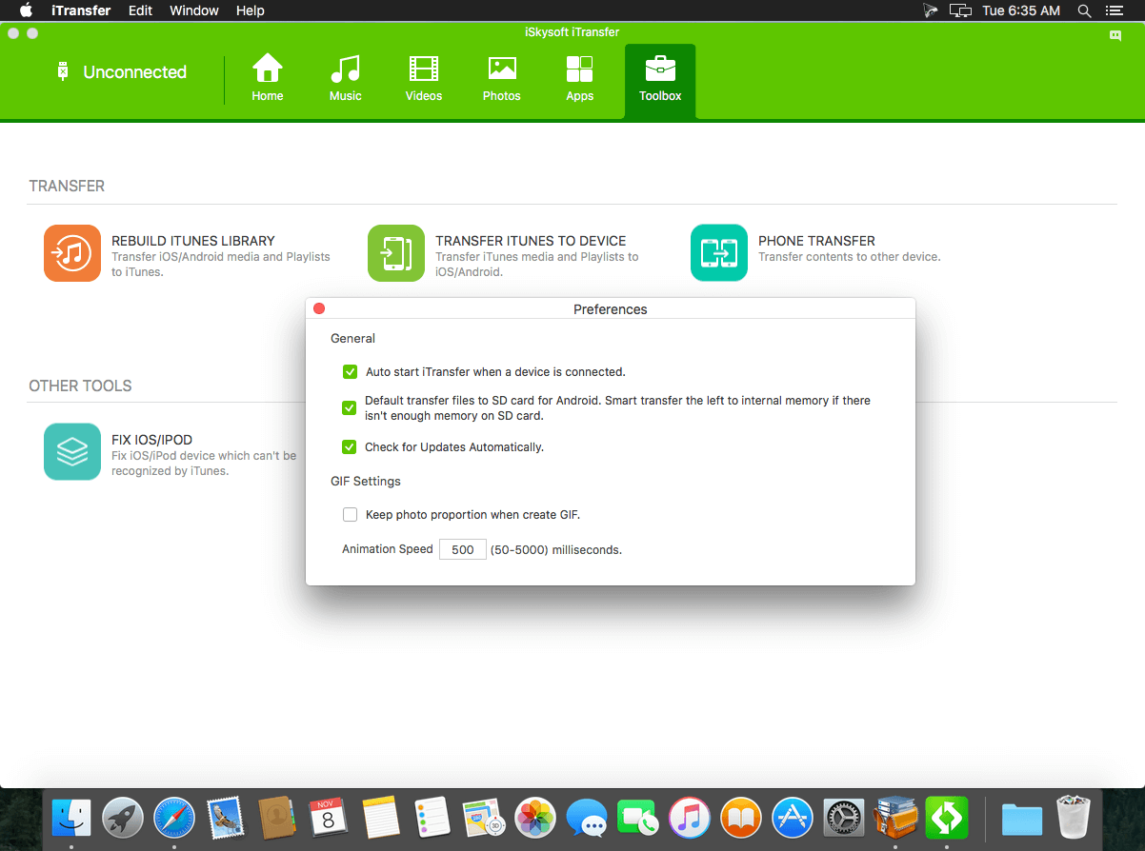Click PHONE TRANSFER title text

tap(816, 241)
